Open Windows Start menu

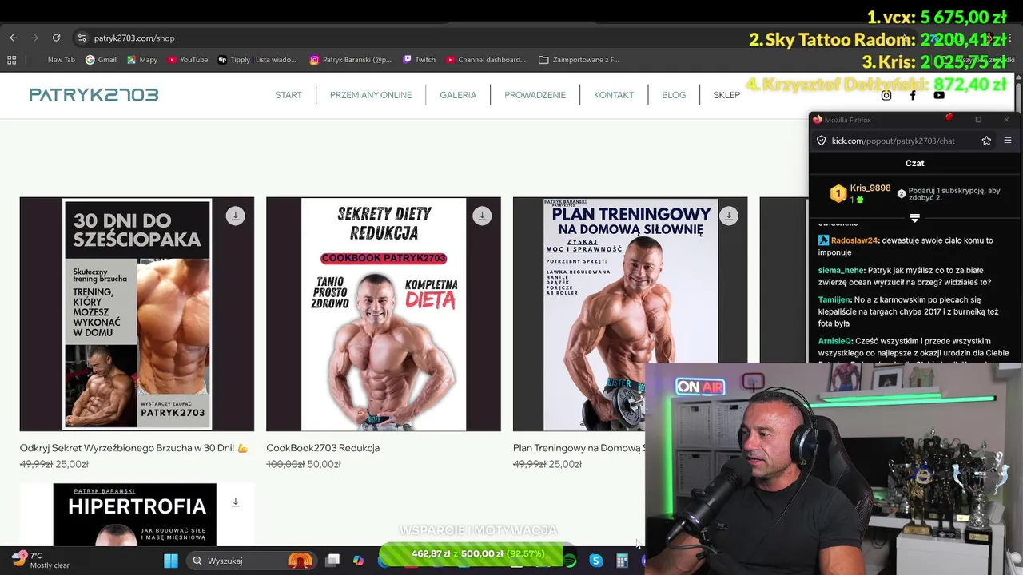pos(171,561)
